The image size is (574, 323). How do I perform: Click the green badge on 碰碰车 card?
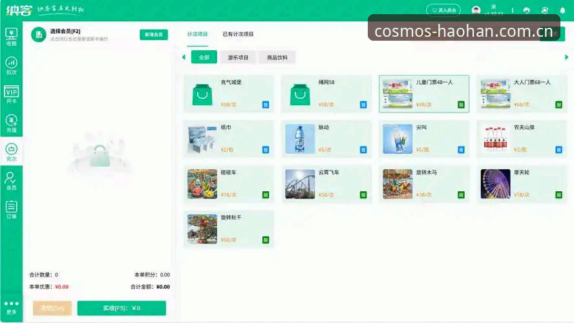click(266, 195)
